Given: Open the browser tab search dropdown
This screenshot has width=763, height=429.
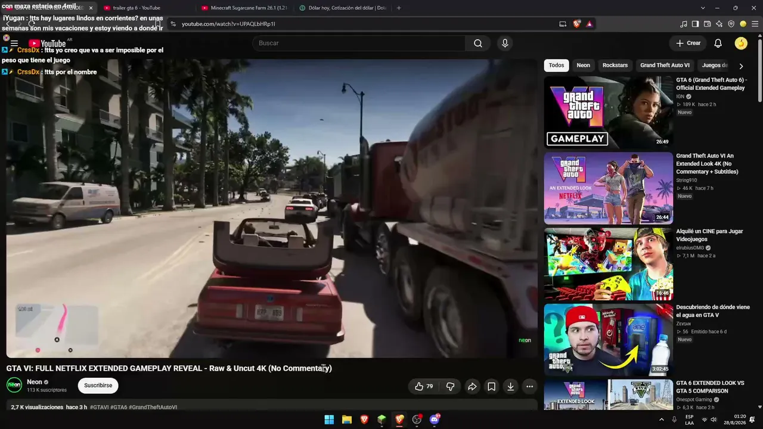Looking at the screenshot, I should [x=703, y=8].
